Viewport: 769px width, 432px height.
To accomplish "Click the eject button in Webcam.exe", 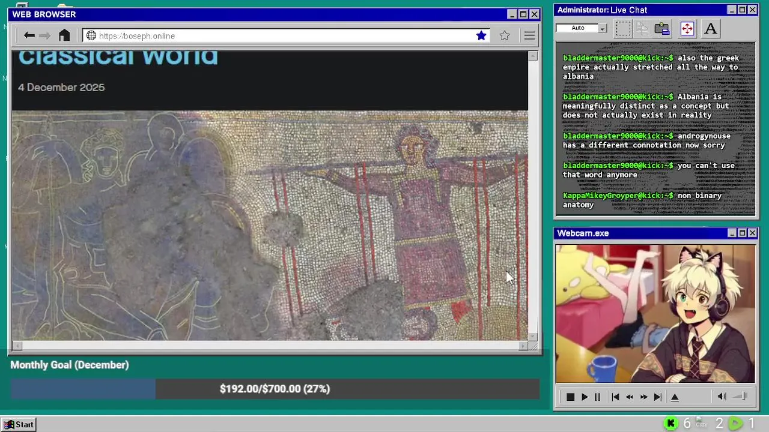I will pyautogui.click(x=675, y=397).
